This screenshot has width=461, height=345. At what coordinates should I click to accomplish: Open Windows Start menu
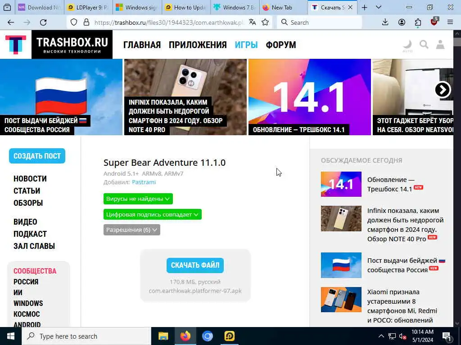pos(11,336)
